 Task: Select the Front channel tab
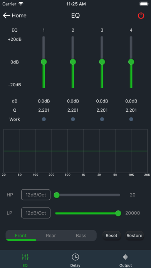point(21,236)
